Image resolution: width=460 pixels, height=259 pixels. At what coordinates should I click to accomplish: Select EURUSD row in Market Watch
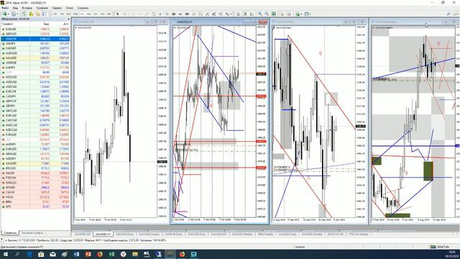click(35, 29)
